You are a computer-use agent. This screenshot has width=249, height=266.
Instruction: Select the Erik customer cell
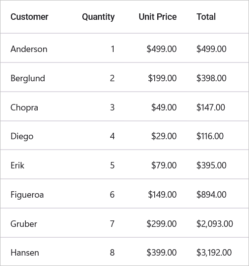pyautogui.click(x=17, y=165)
